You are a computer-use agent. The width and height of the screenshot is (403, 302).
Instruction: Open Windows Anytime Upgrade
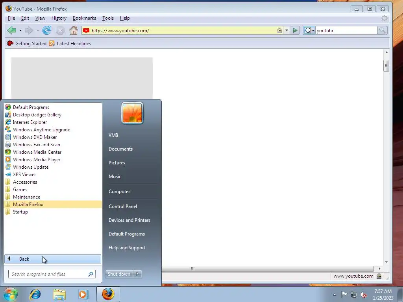41,130
